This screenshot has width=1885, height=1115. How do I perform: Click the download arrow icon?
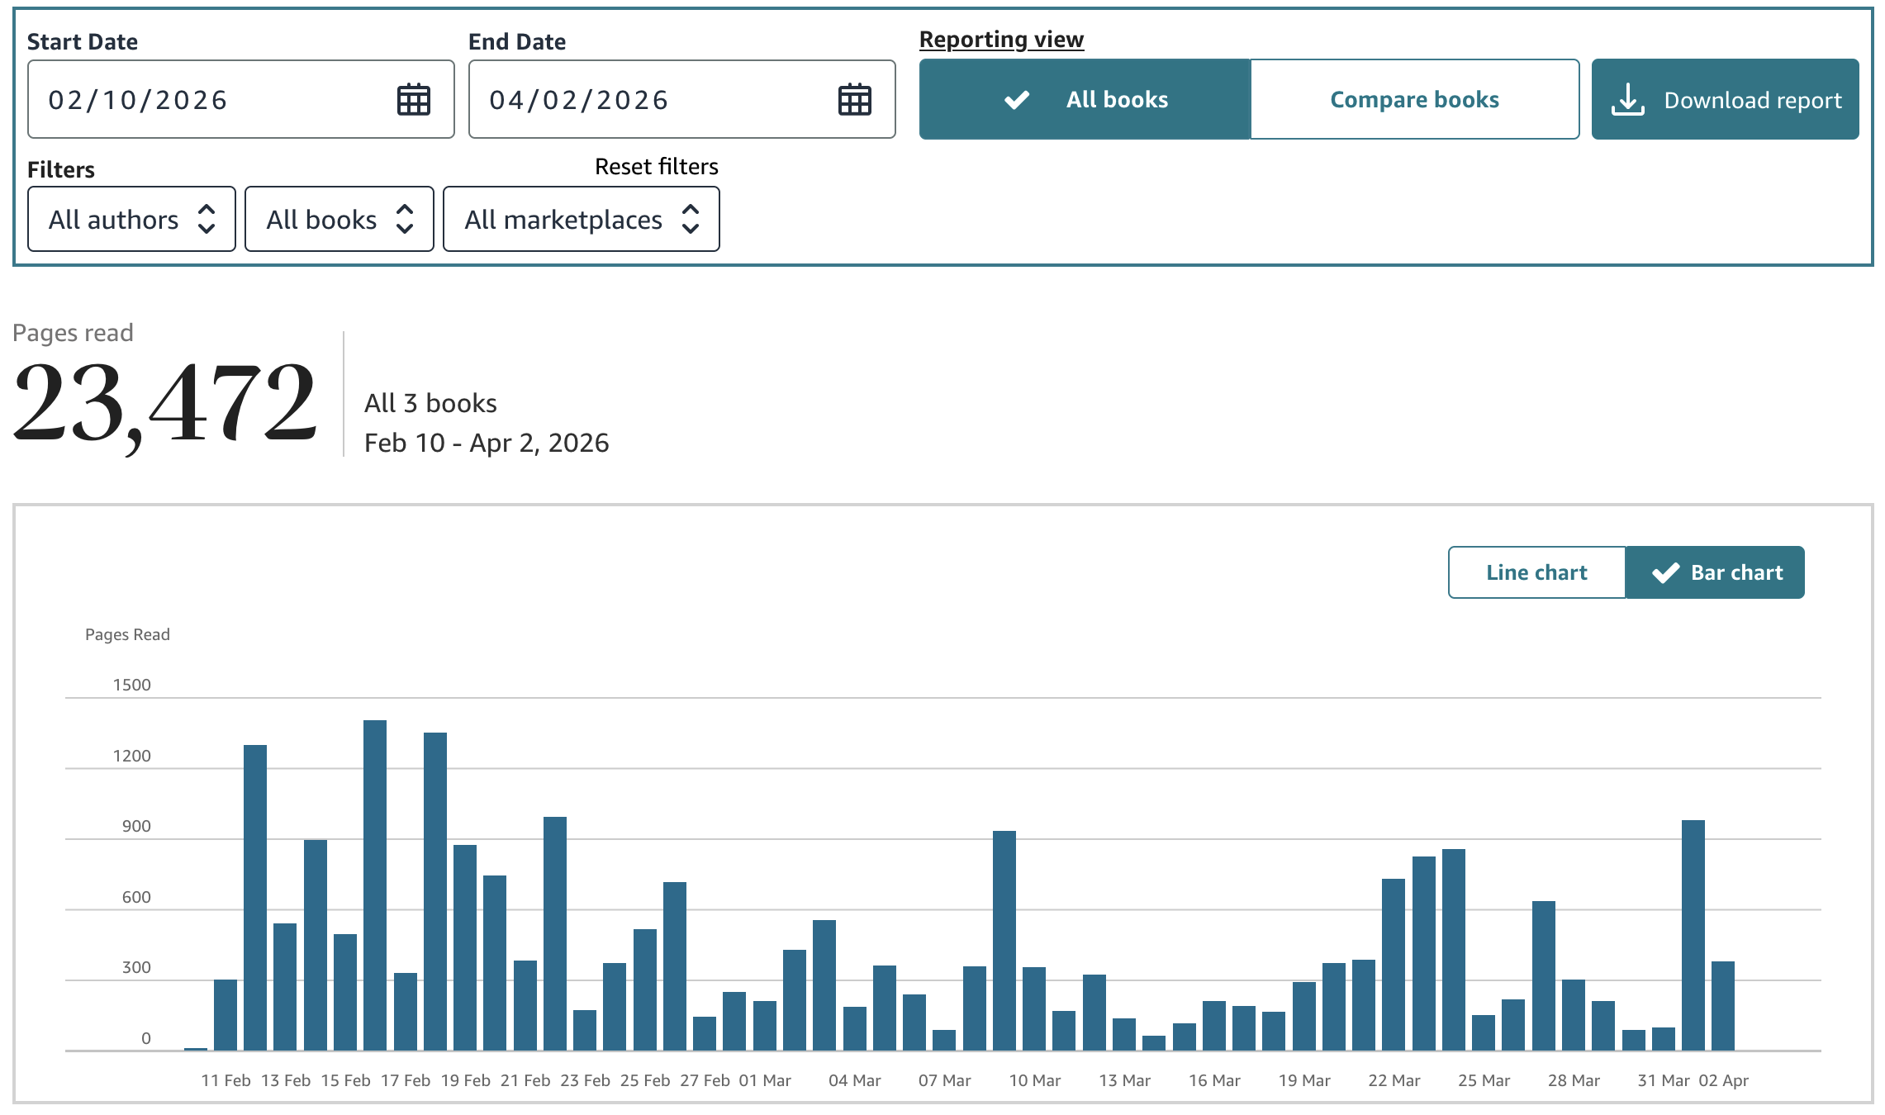pos(1627,100)
